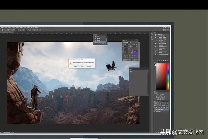Open the anti-aliasing dropdown in the Character panel
Screen dimensions: 208x139
pyautogui.click(x=136, y=60)
